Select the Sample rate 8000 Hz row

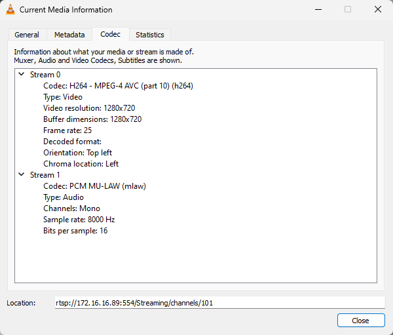(x=79, y=220)
